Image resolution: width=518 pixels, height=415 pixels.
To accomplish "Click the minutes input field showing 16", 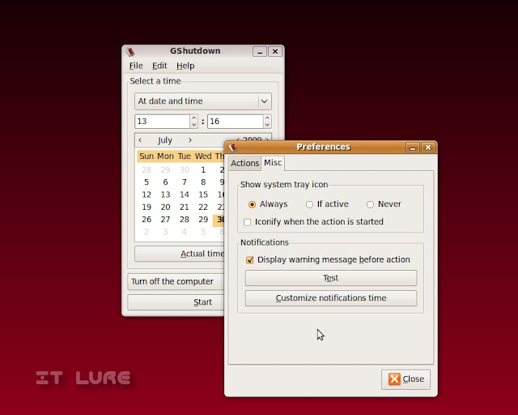I will click(x=236, y=122).
